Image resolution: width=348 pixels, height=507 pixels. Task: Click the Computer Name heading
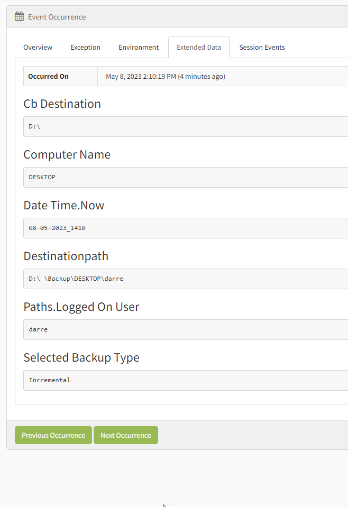tap(67, 154)
